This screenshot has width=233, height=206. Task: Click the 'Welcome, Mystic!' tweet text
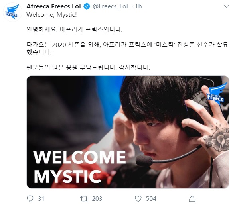[51, 15]
